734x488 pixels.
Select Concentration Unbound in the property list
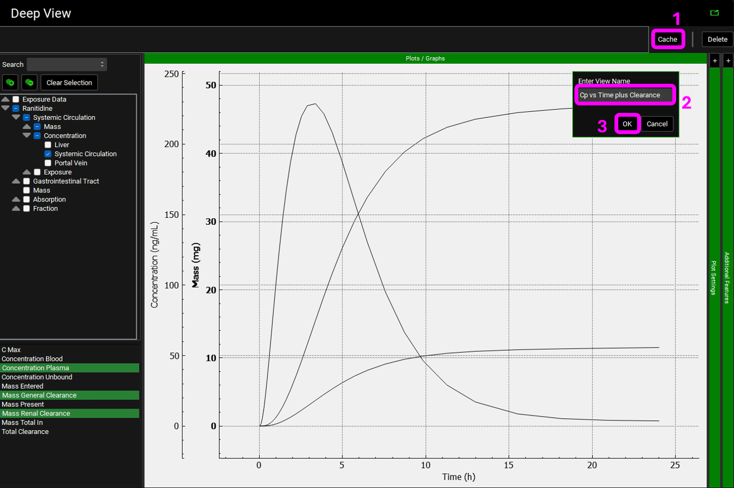pos(37,377)
